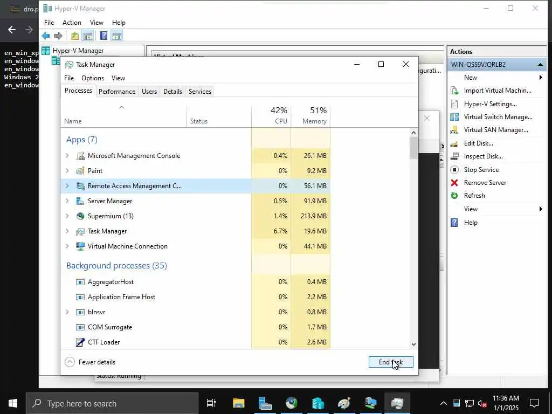Open the Windows Start menu
552x414 pixels.
pos(13,403)
